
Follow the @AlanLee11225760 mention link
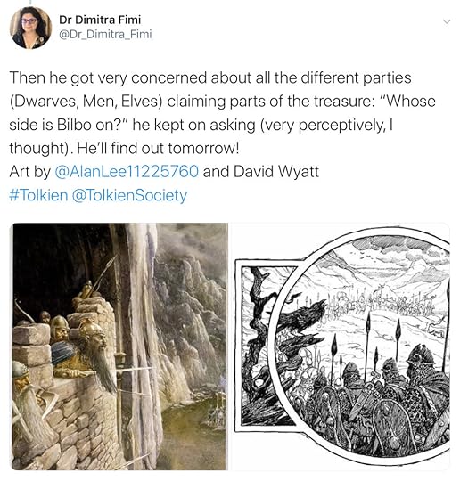tap(127, 171)
